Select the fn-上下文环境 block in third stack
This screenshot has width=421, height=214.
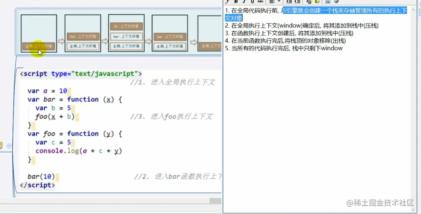click(127, 26)
